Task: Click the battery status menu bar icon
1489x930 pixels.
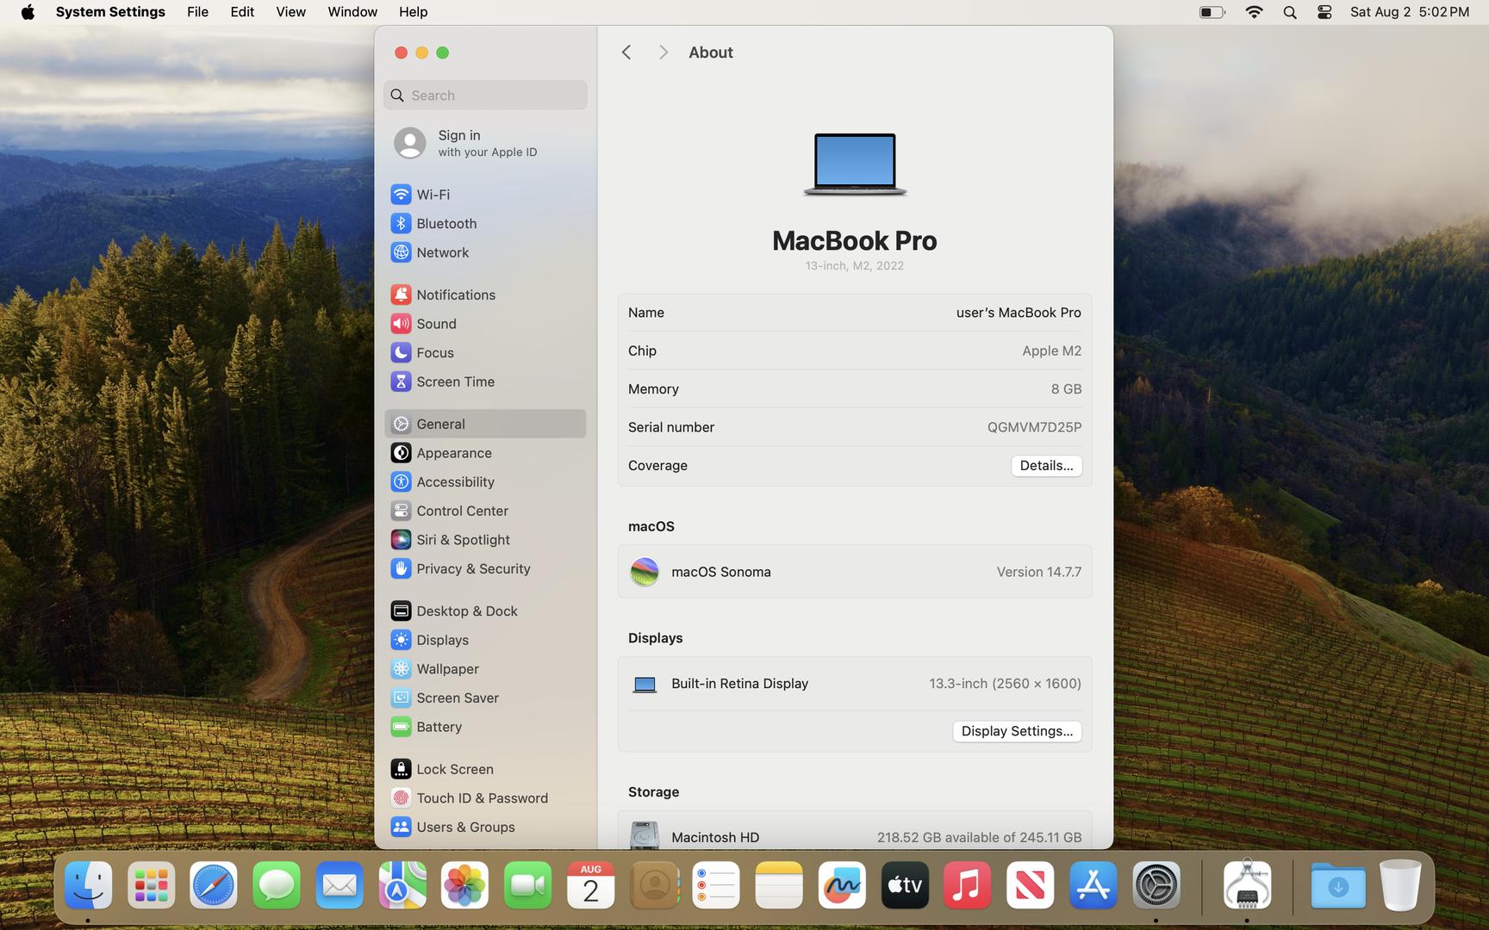Action: pyautogui.click(x=1212, y=12)
